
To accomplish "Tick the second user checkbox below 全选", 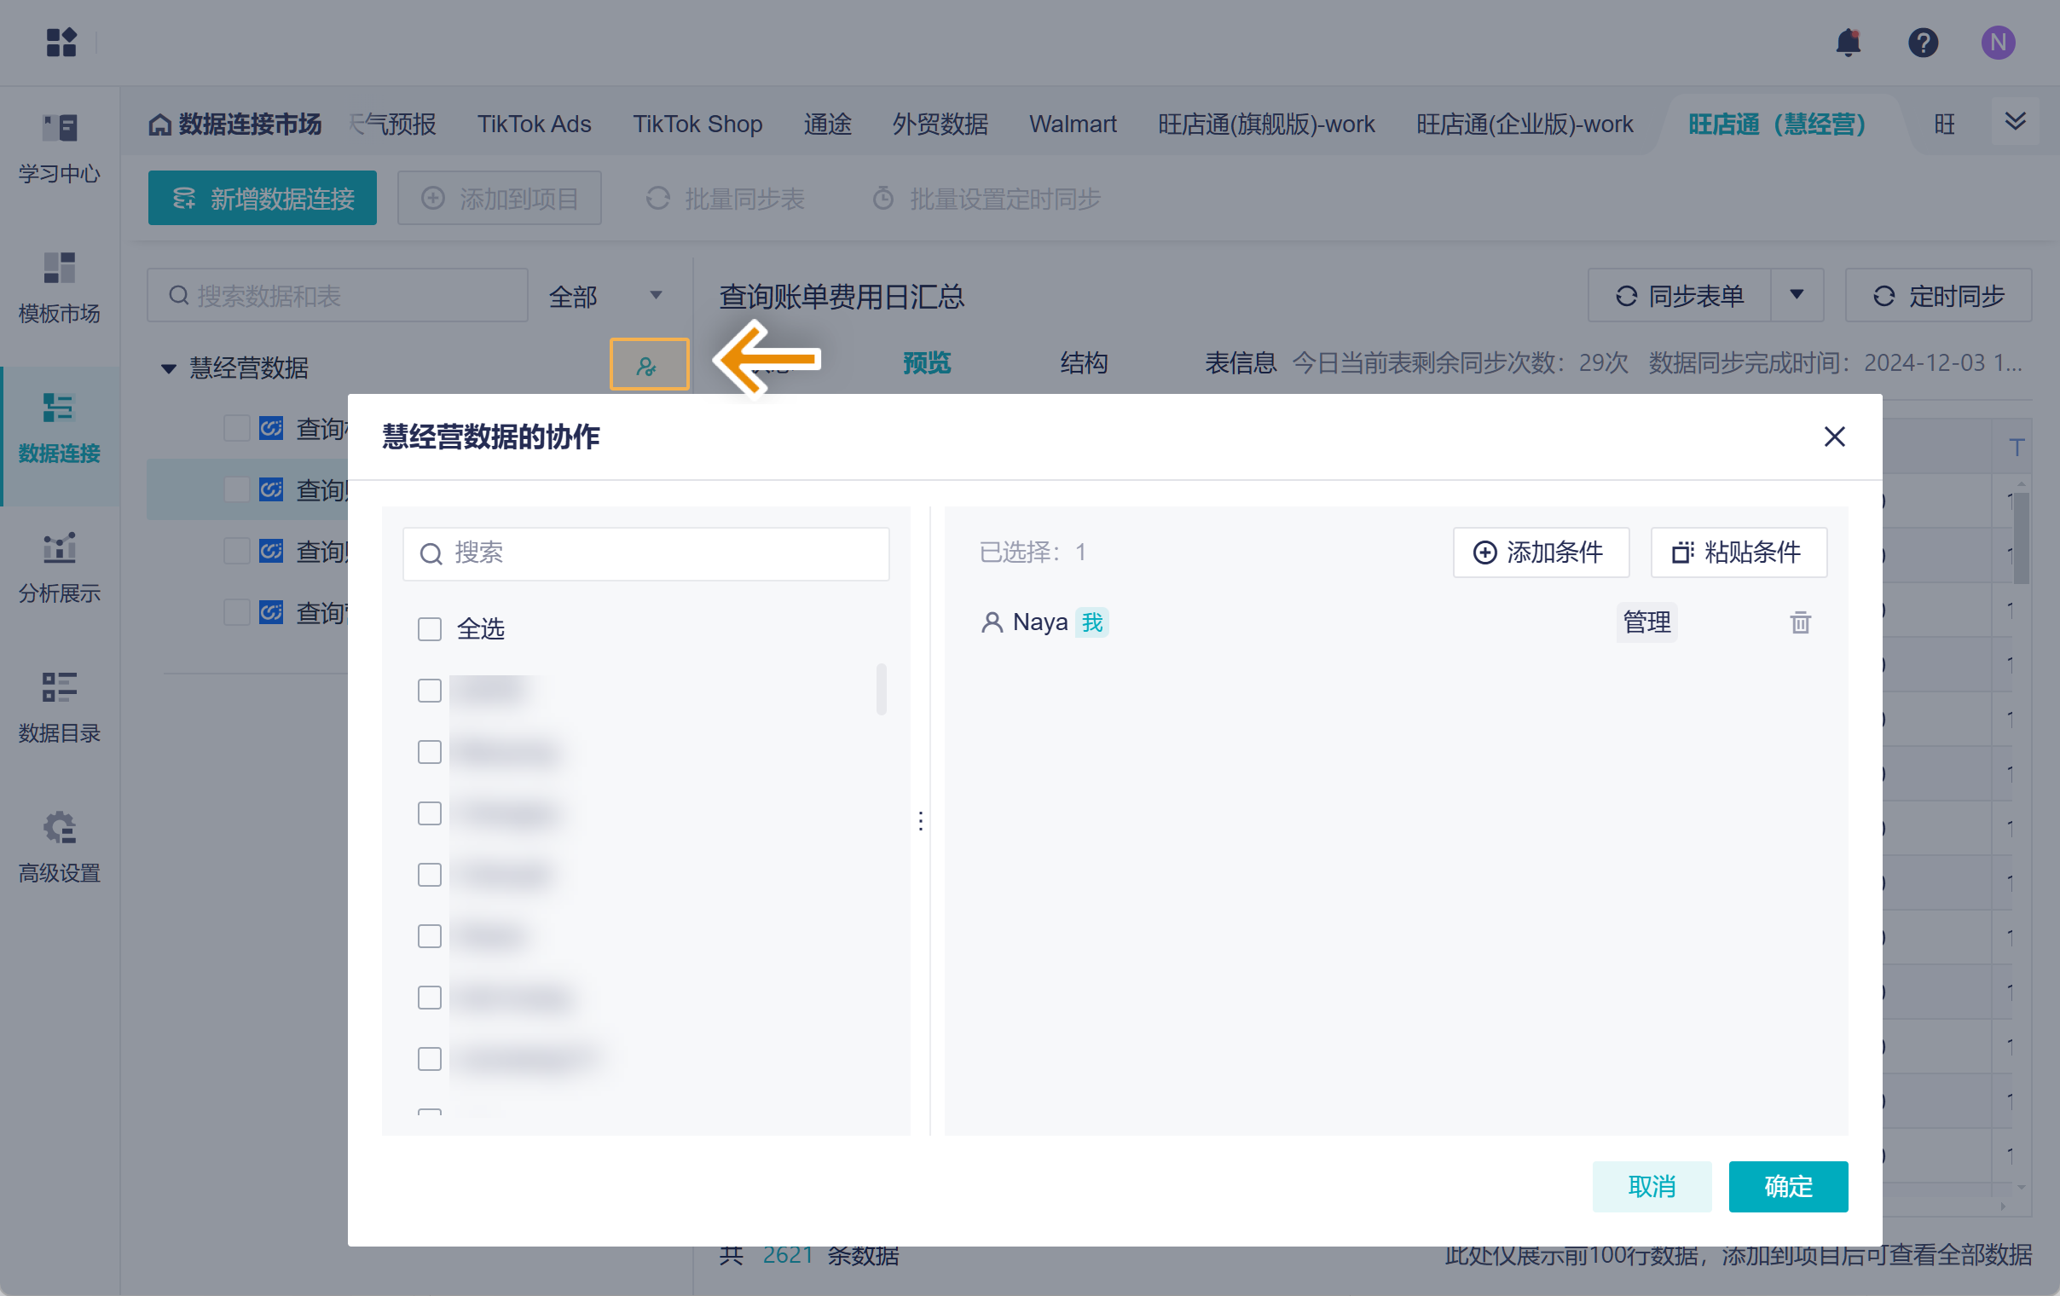I will (430, 752).
